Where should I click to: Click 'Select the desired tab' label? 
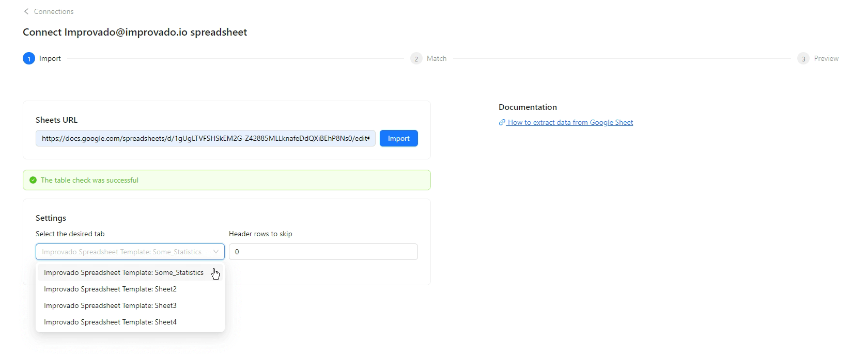[70, 234]
